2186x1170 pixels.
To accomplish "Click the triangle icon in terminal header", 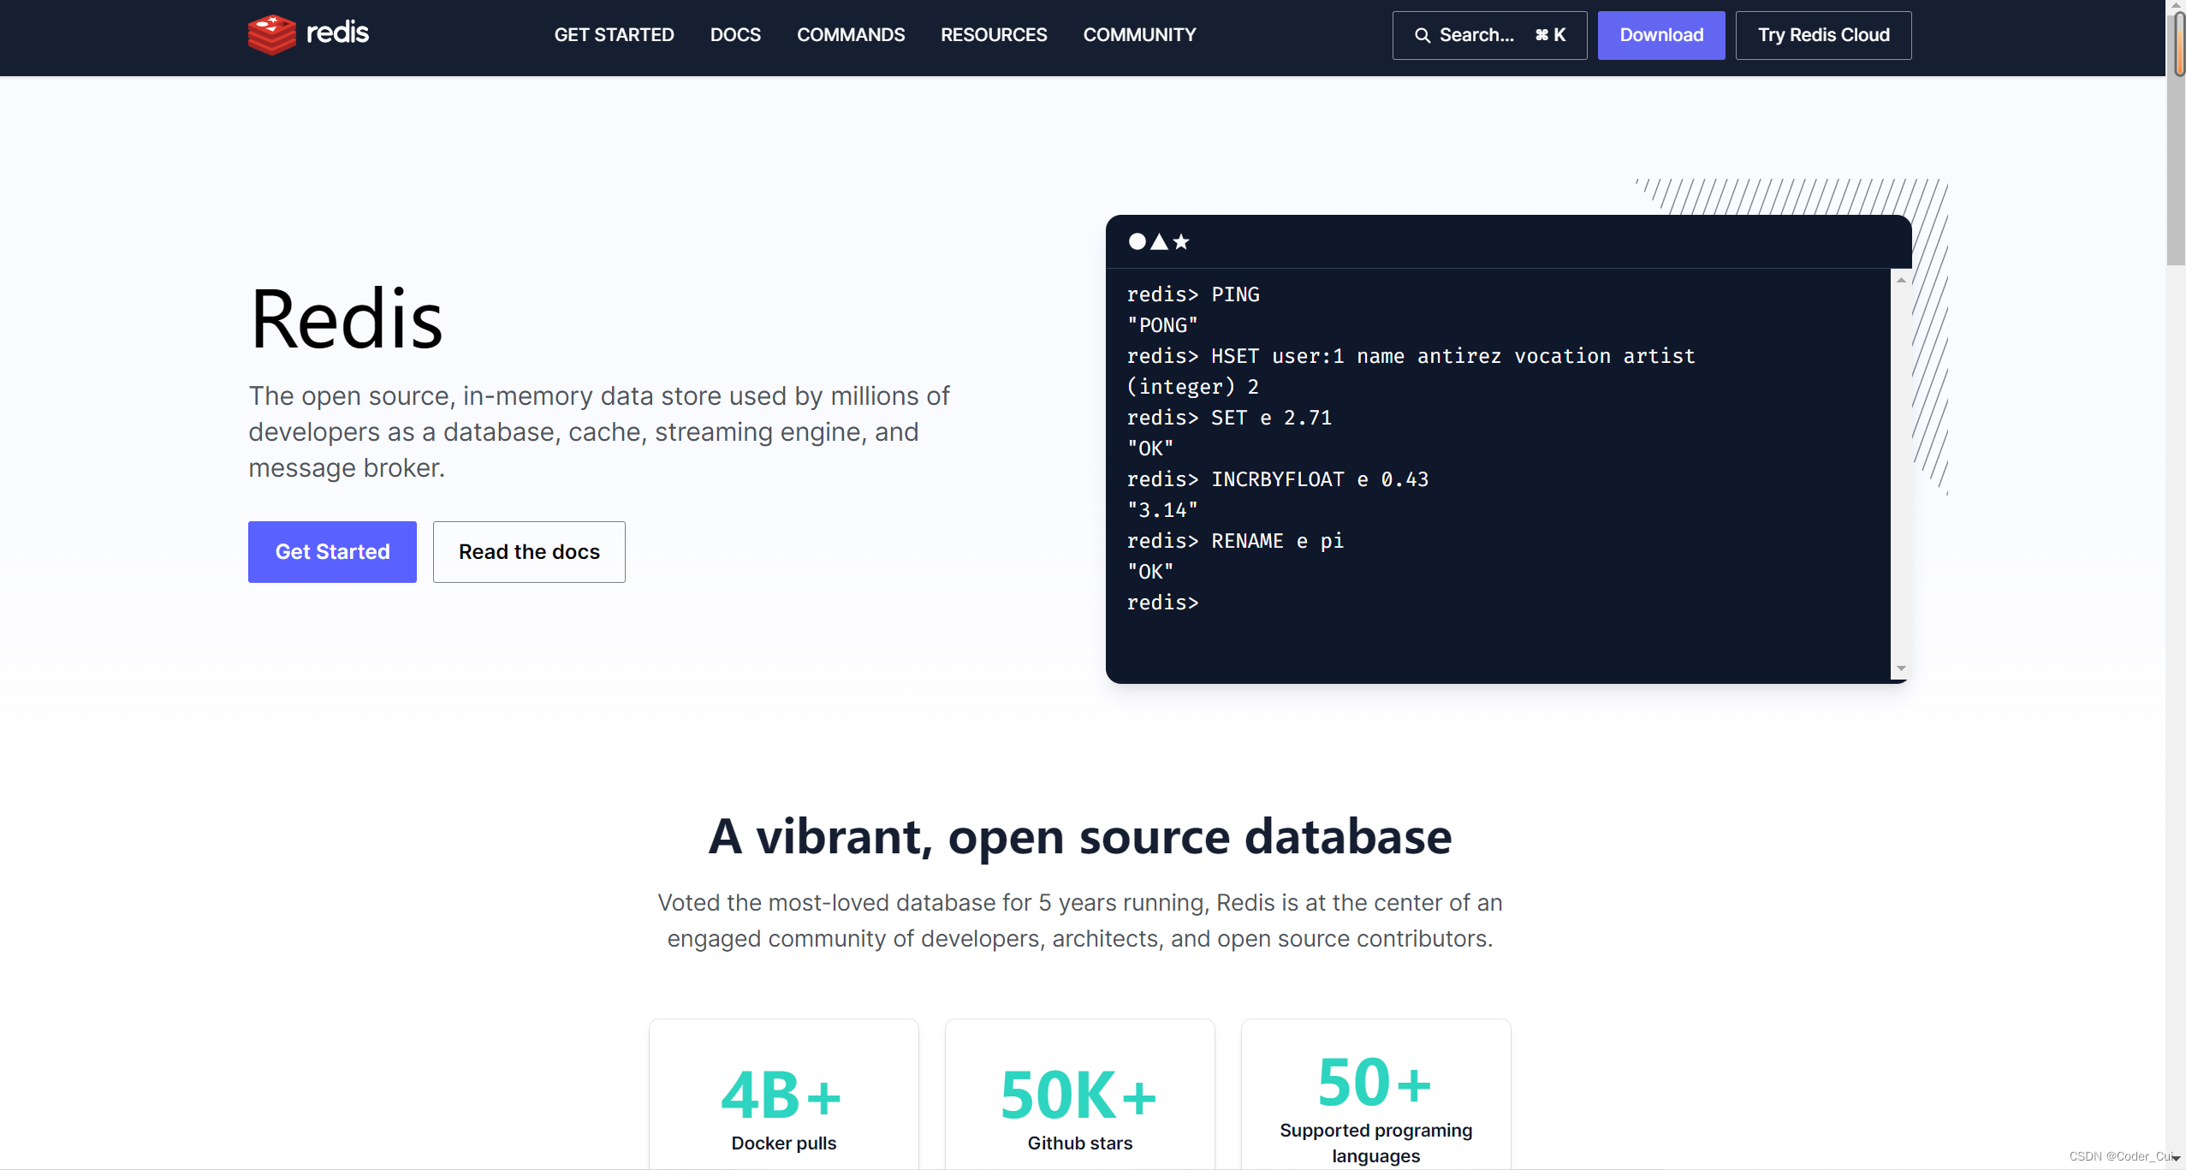I will [1159, 241].
